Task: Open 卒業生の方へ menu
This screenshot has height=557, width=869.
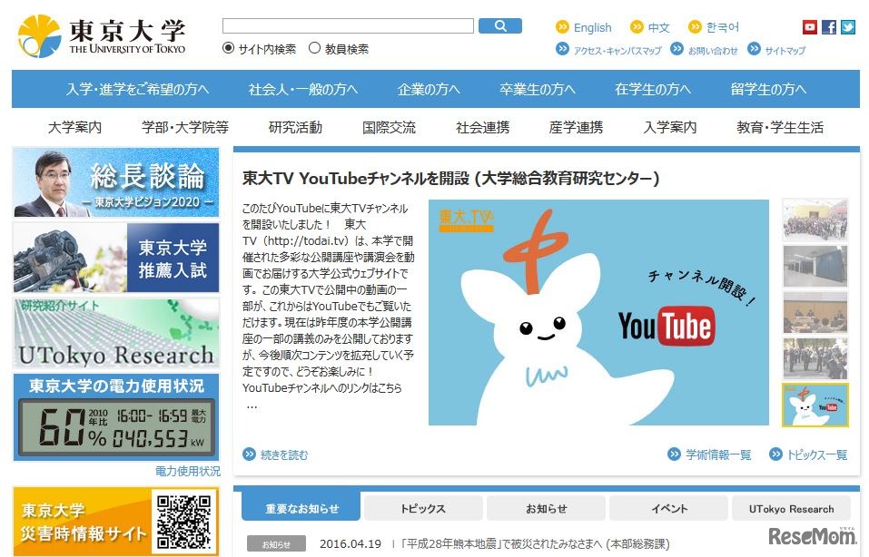Action: coord(537,89)
